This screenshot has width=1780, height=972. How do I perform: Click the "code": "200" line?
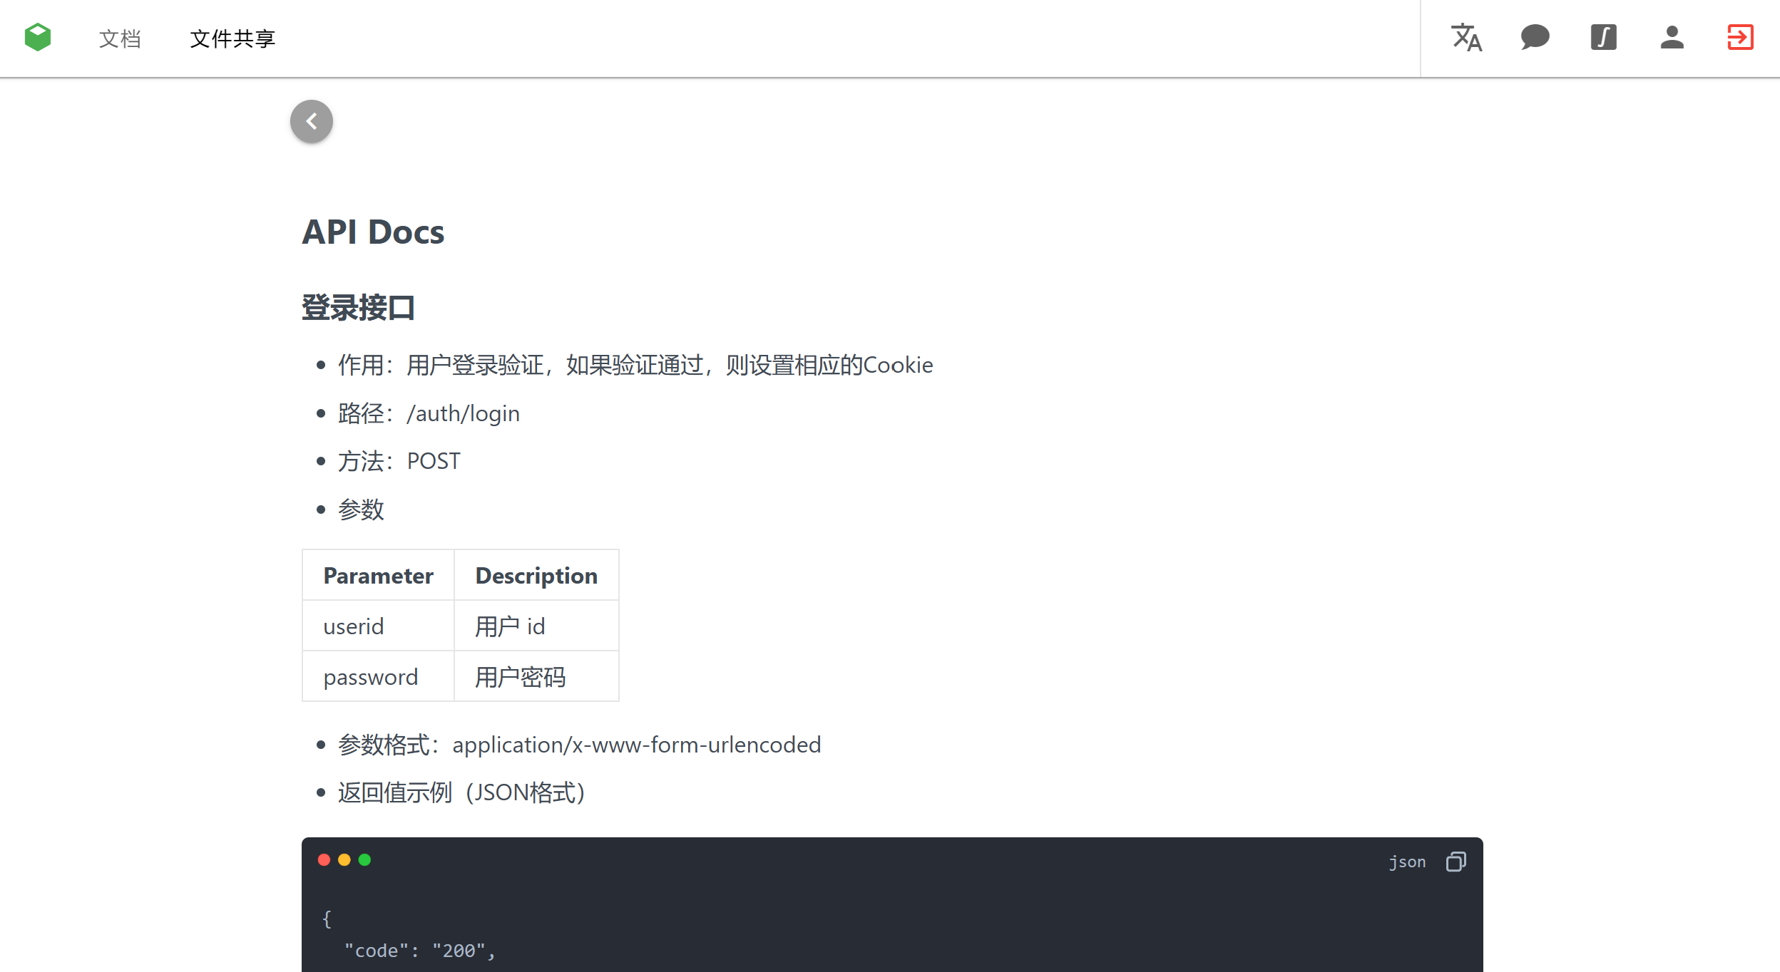pos(420,951)
